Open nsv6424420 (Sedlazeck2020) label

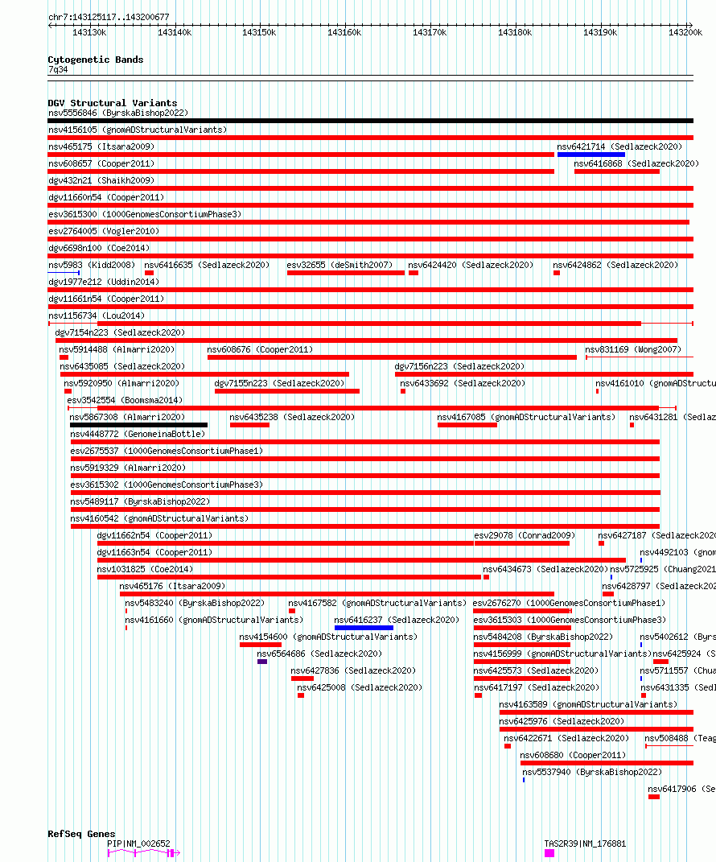click(x=471, y=265)
